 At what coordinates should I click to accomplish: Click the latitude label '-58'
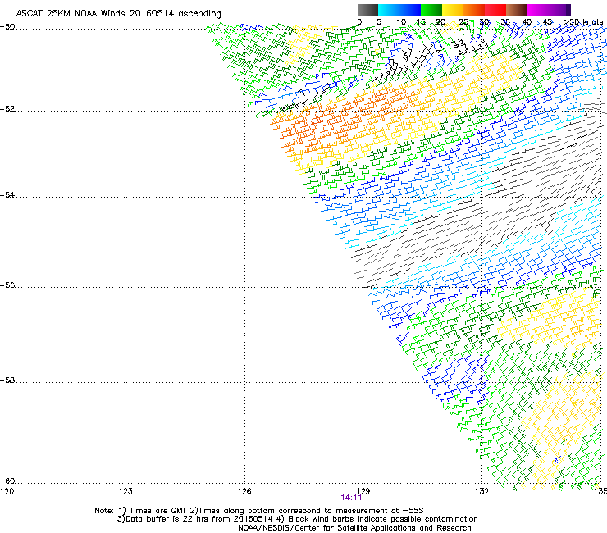click(x=7, y=380)
